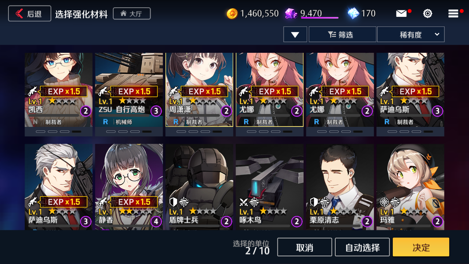Select the 凯西 unit card
The image size is (469, 264).
click(x=59, y=95)
